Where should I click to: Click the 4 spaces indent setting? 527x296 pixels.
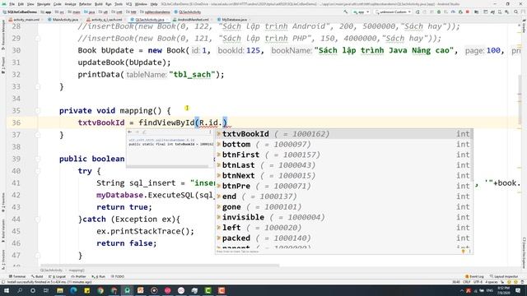tap(491, 282)
